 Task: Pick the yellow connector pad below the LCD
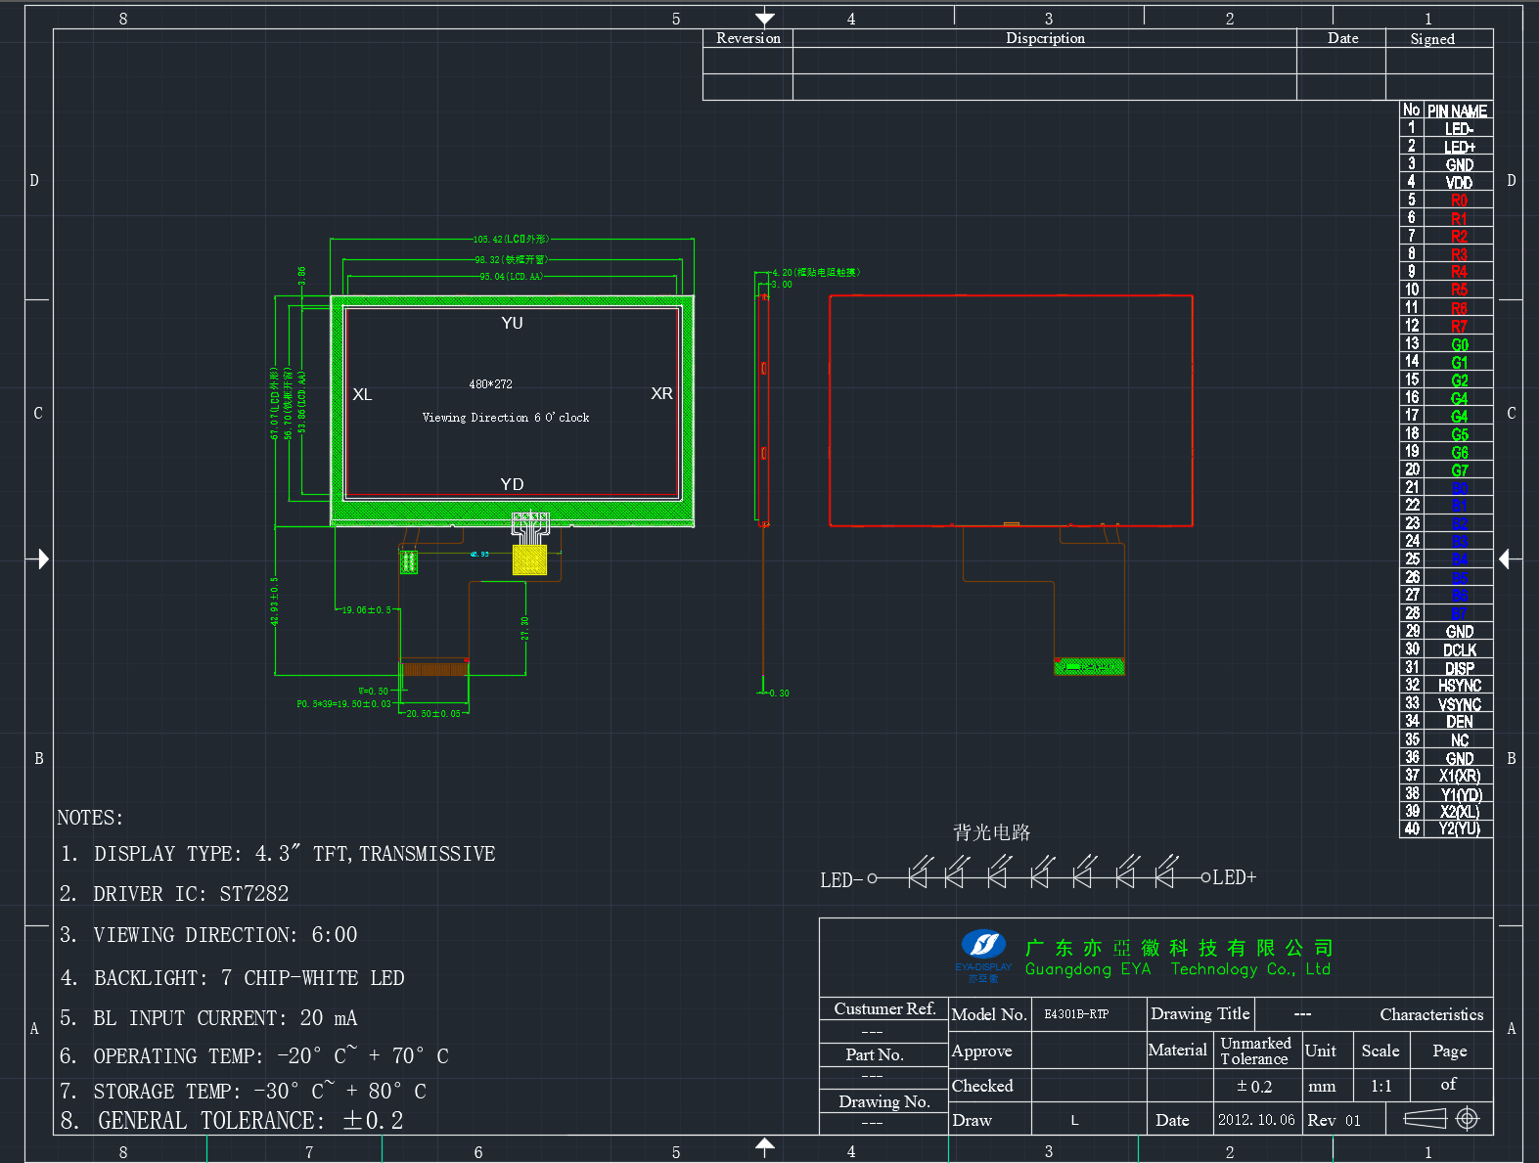point(529,559)
